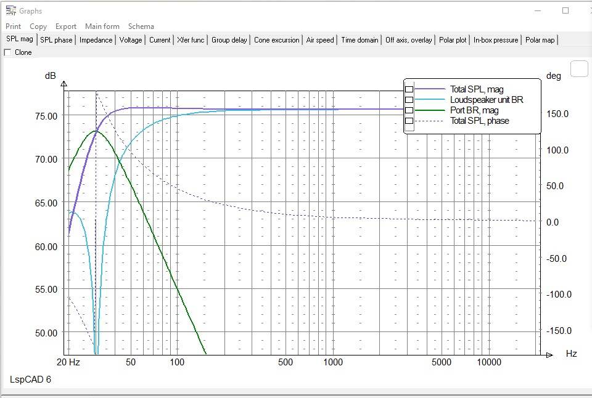The image size is (592, 398).
Task: Open the Main form menu
Action: pyautogui.click(x=102, y=26)
